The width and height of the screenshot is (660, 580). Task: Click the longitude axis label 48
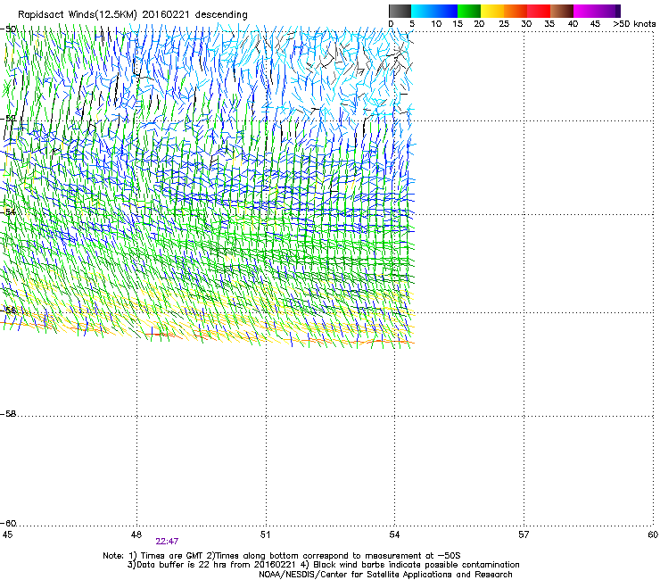tap(136, 534)
